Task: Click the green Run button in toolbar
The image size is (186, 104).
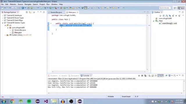Action: [50, 8]
